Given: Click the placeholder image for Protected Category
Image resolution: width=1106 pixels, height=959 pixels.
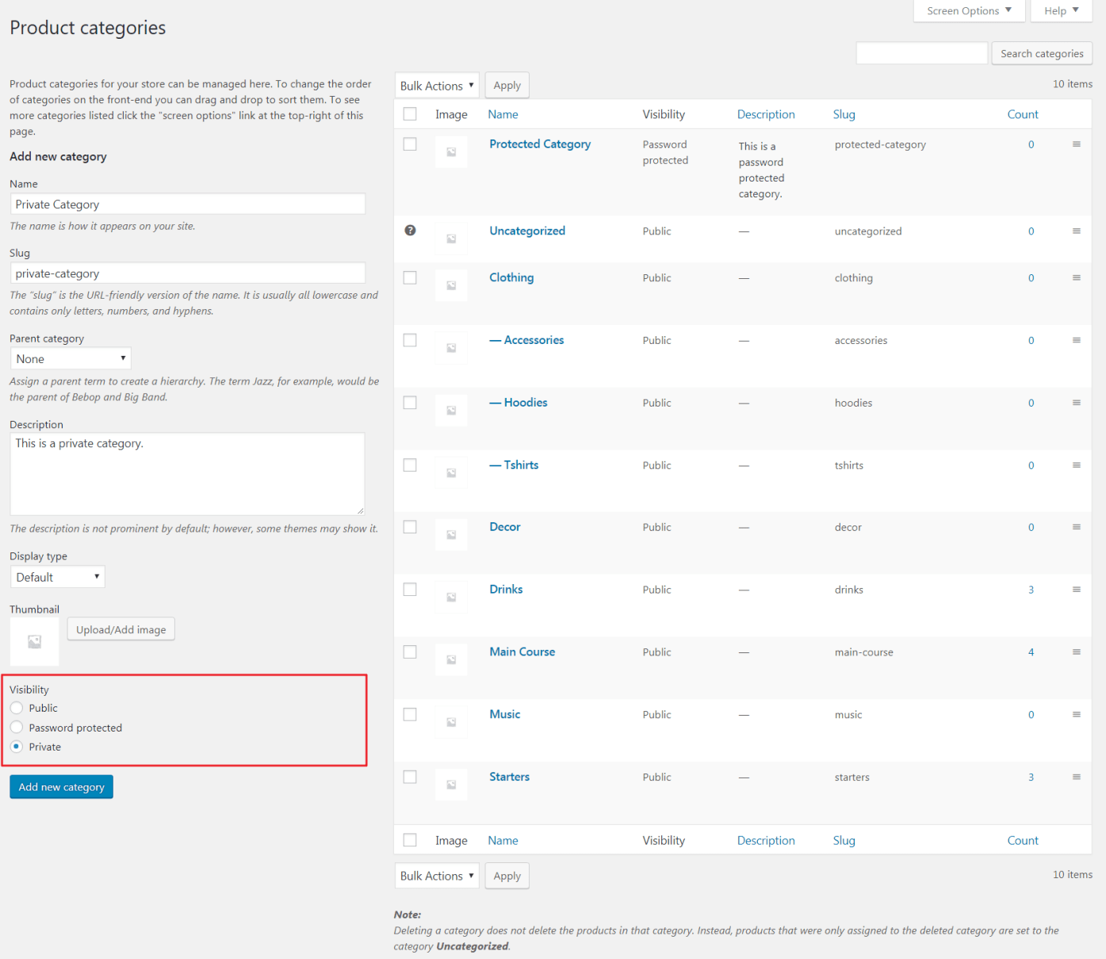Looking at the screenshot, I should coord(451,152).
